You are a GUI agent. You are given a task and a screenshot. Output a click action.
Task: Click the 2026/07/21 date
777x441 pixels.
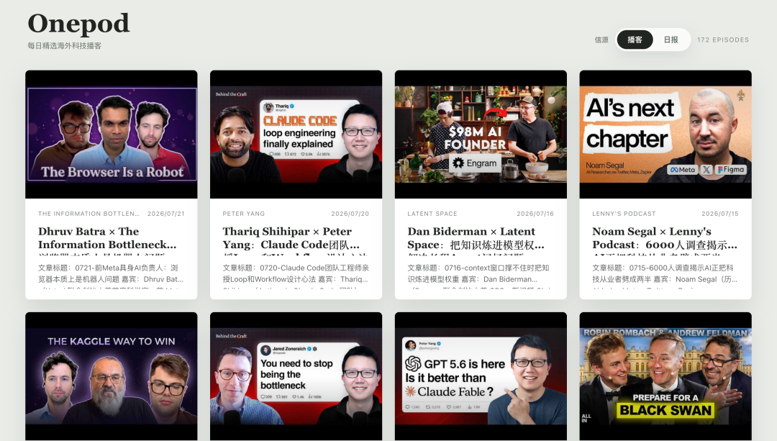pos(166,214)
